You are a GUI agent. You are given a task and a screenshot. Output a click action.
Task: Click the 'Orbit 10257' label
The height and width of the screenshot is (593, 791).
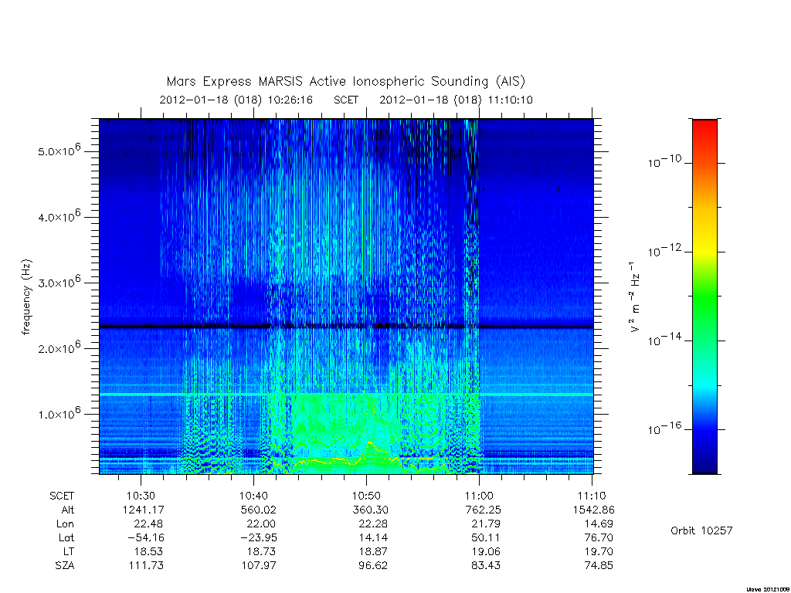701,530
